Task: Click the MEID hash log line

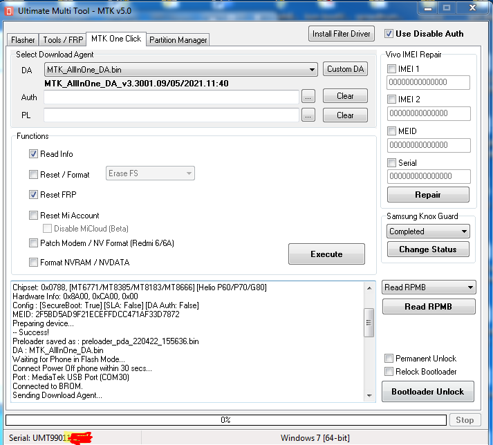Action: coord(96,314)
